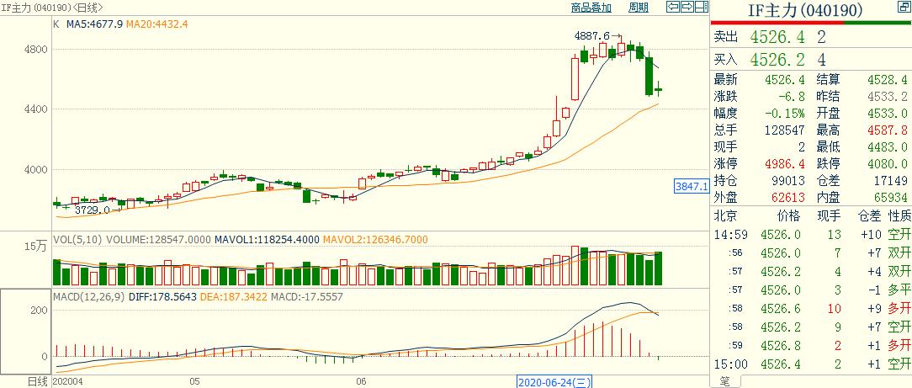
Task: Click the restore window icon beside IF主力 title
Action: tap(904, 8)
